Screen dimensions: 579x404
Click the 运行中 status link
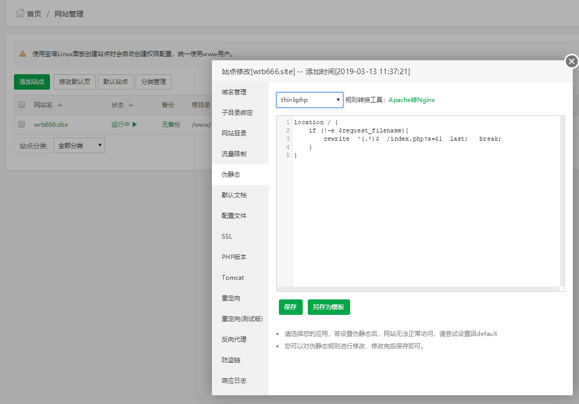(120, 125)
